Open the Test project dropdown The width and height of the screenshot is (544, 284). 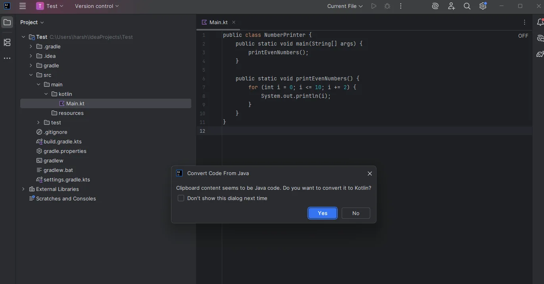[50, 6]
